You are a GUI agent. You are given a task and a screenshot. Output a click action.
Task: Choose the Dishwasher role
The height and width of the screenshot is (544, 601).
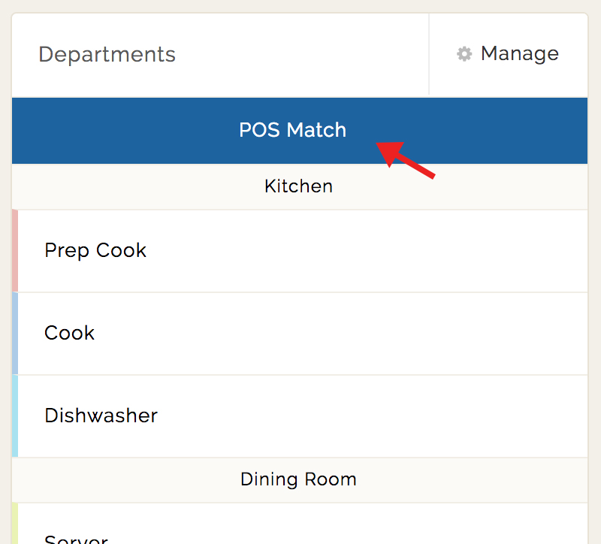pyautogui.click(x=300, y=416)
